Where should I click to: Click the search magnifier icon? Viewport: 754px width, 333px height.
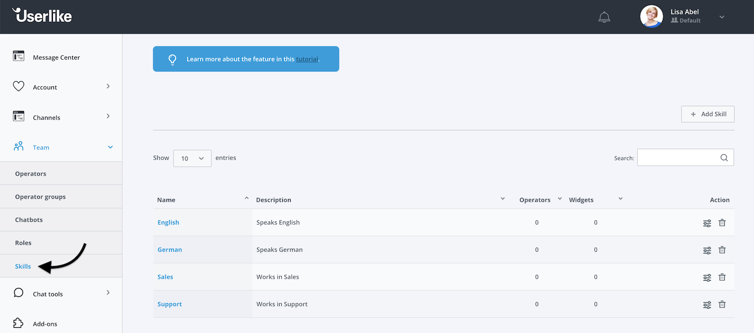pos(724,158)
